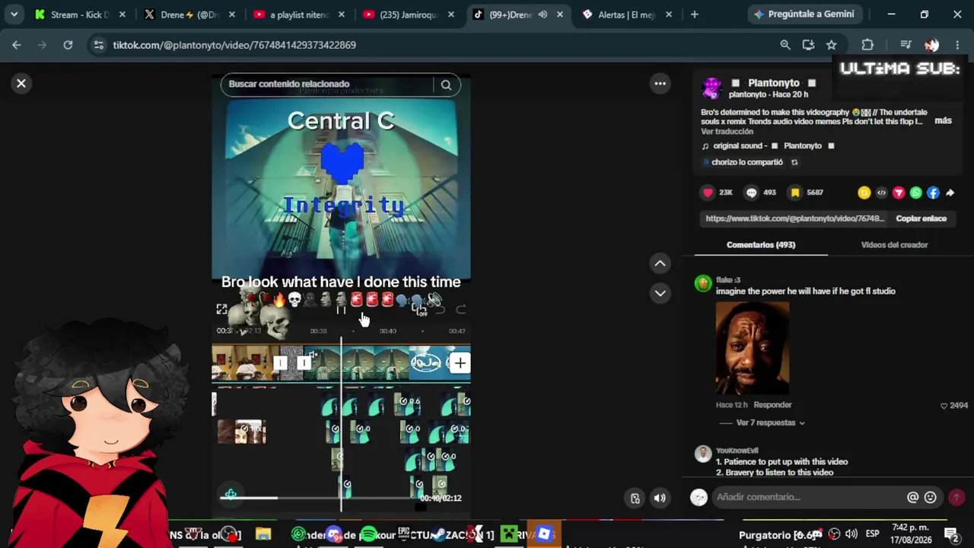The height and width of the screenshot is (548, 974).
Task: Close the TikTok video viewer
Action: 21,83
